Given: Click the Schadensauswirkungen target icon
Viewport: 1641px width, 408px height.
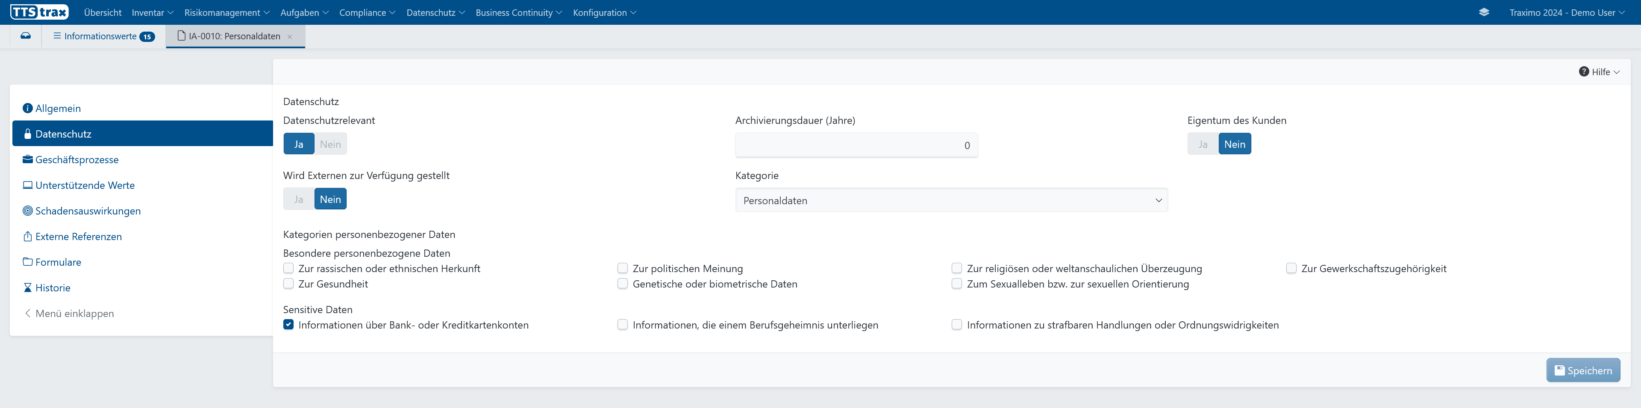Looking at the screenshot, I should pos(27,211).
